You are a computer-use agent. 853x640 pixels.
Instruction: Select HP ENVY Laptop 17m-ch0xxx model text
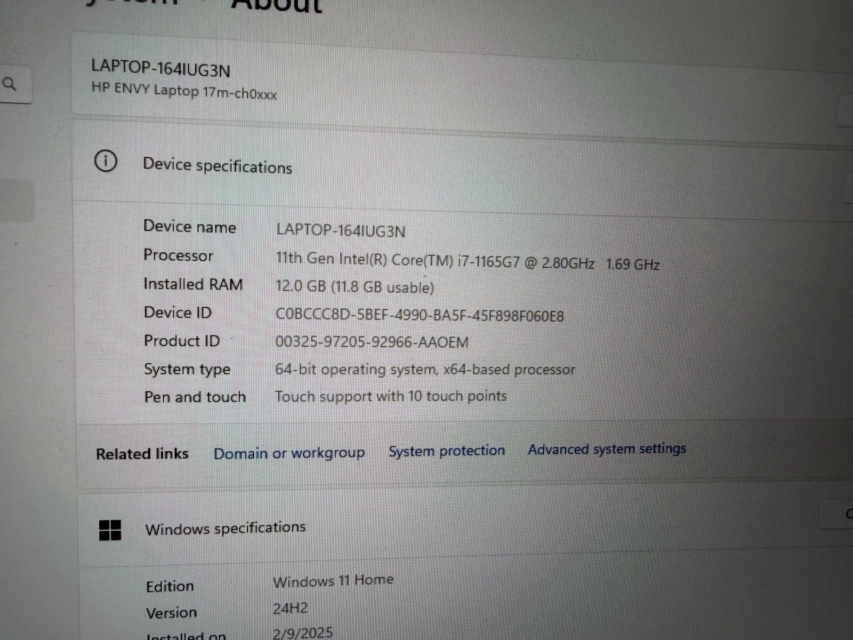pos(184,91)
